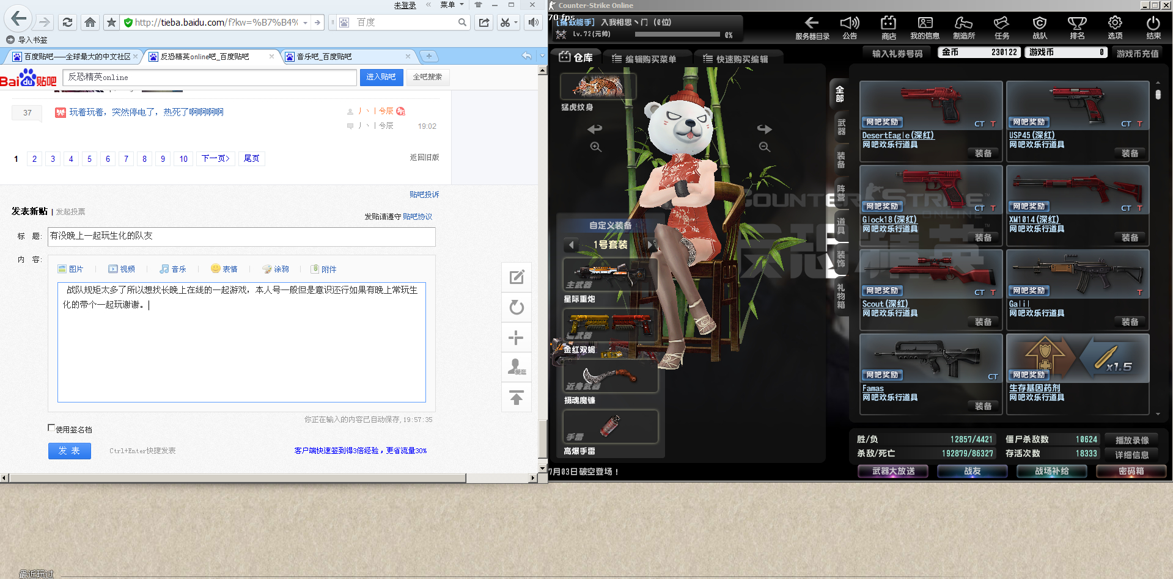Open 制造所 crafting in the game
This screenshot has height=579, width=1173.
coord(964,28)
